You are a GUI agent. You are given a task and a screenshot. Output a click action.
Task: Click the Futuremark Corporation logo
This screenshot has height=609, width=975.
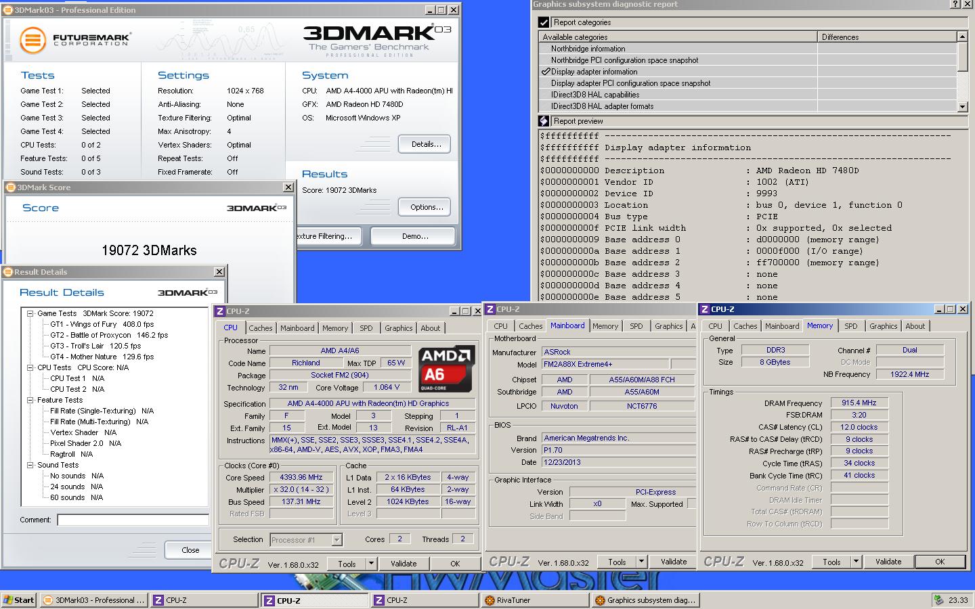point(74,39)
